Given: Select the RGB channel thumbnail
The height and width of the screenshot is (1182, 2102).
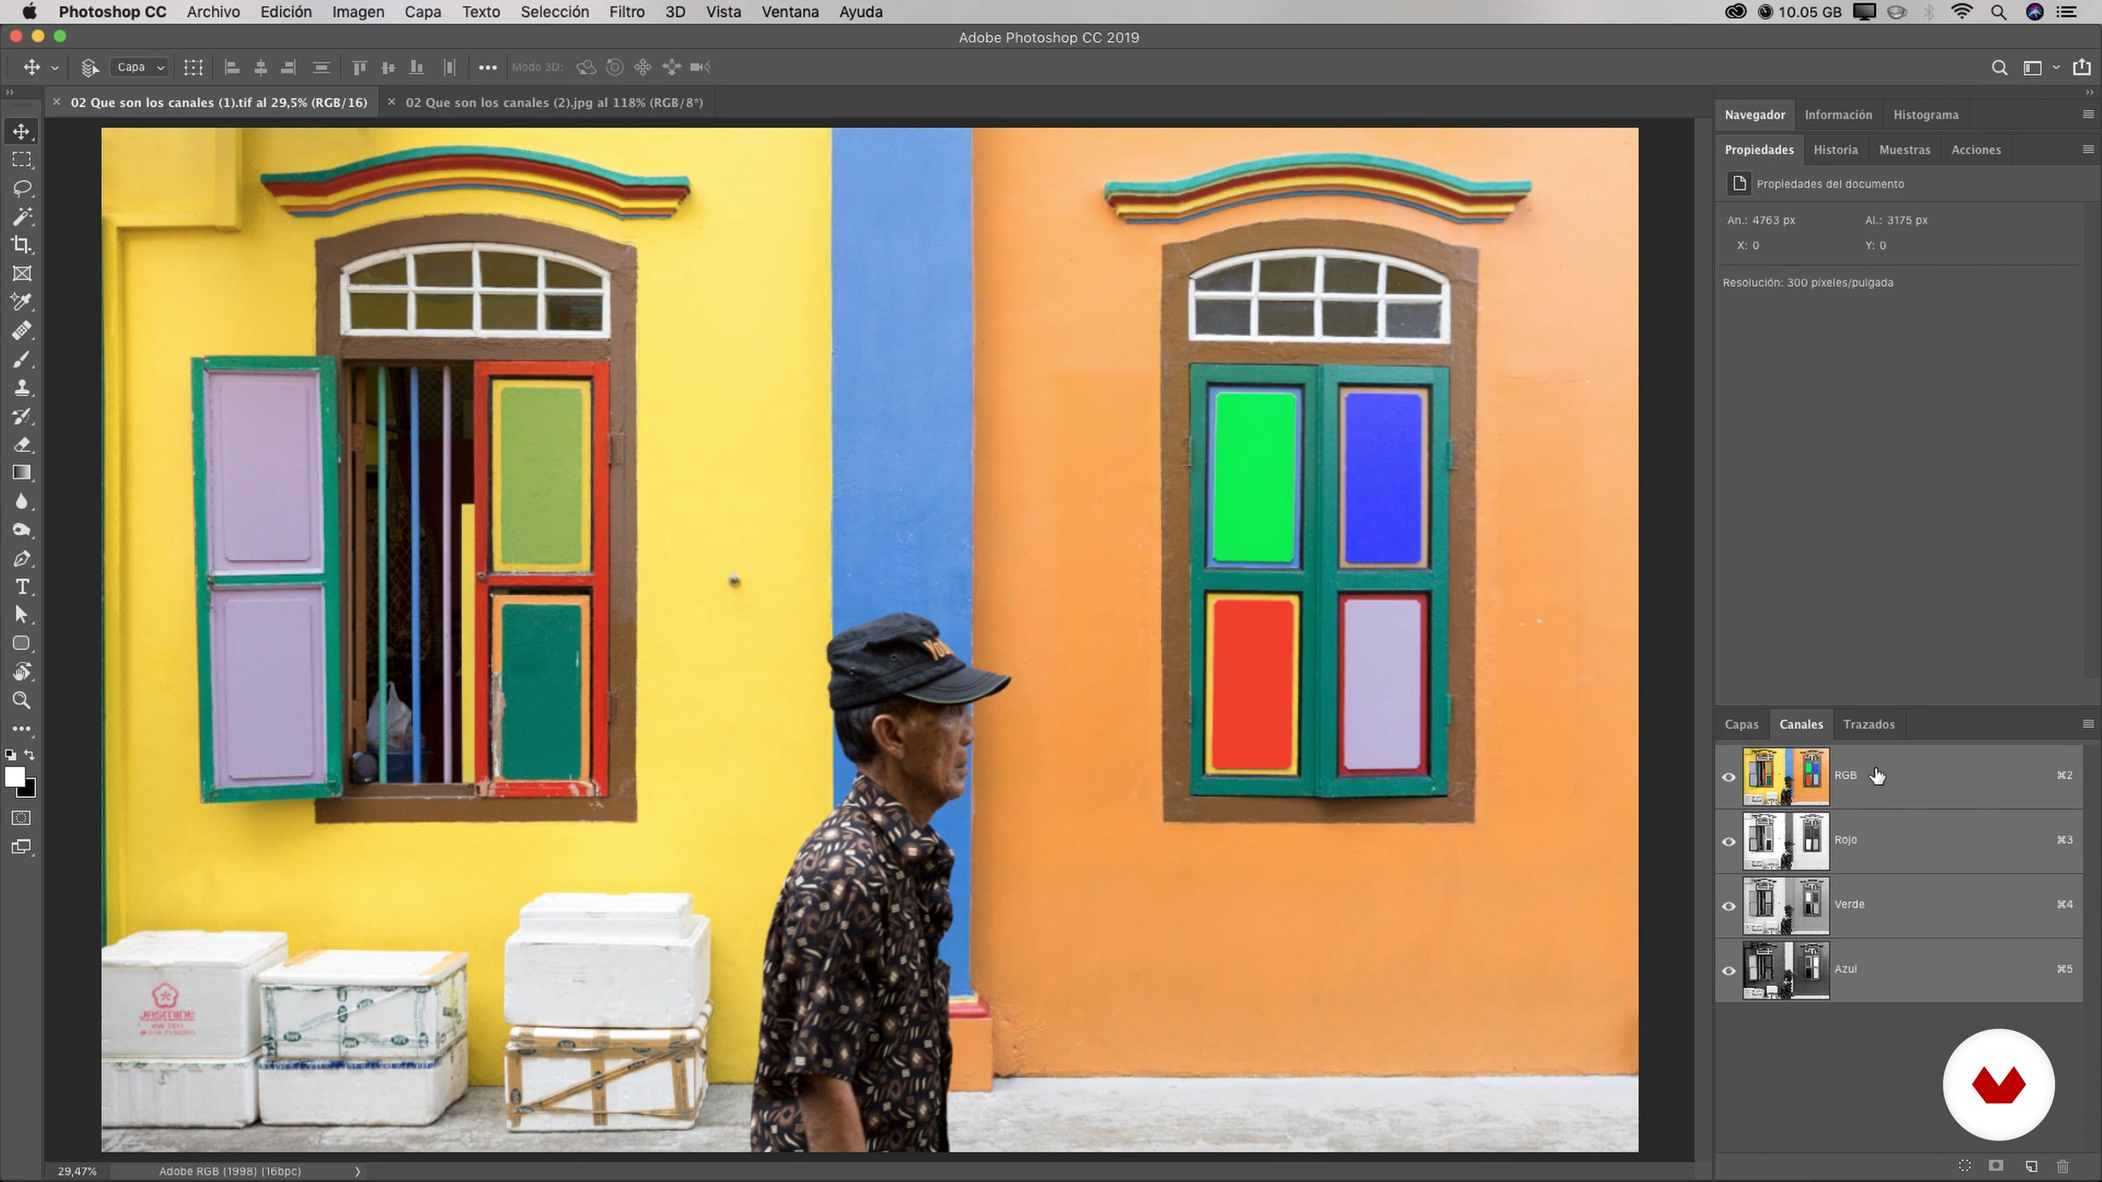Looking at the screenshot, I should pyautogui.click(x=1786, y=776).
